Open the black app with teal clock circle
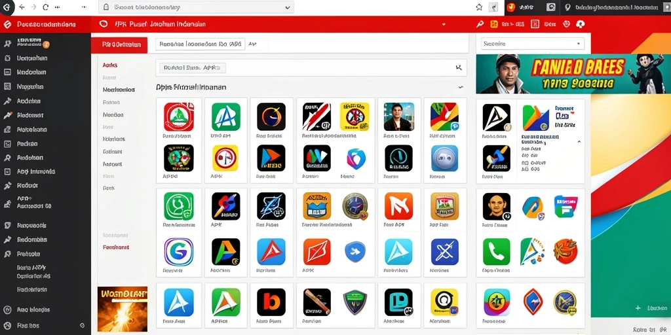The height and width of the screenshot is (335, 671). point(399,158)
